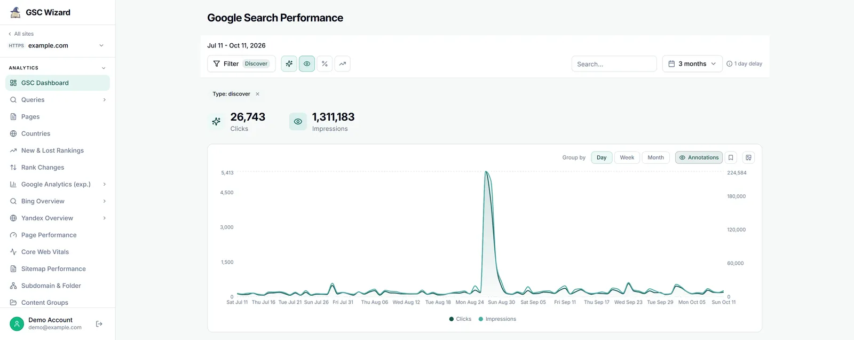
Task: Click the bookmark icon next to Annotations
Action: click(x=731, y=157)
